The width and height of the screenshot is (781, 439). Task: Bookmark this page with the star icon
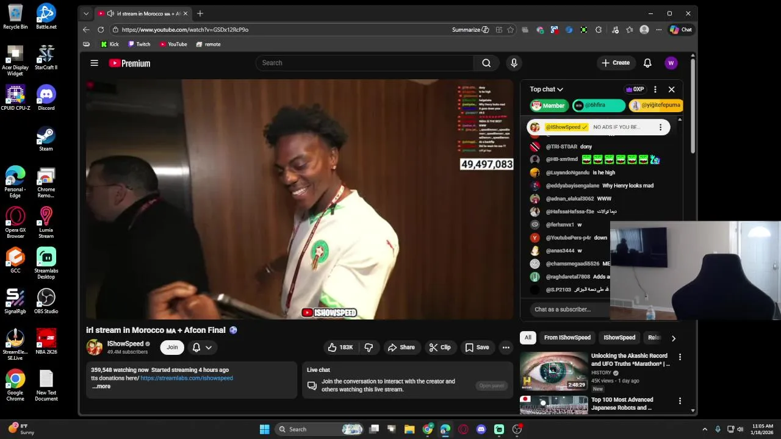[510, 29]
